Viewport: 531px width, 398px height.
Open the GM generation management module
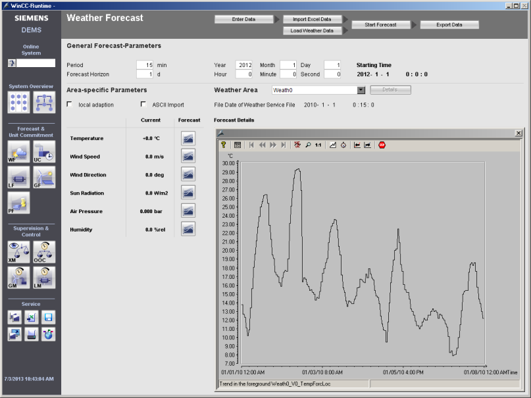[x=18, y=278]
